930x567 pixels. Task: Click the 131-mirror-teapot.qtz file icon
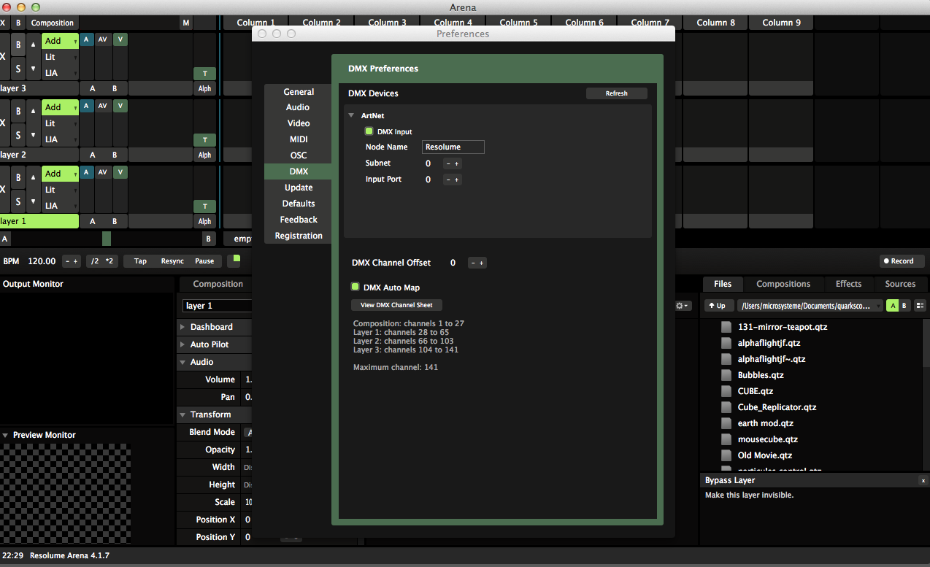(x=726, y=327)
